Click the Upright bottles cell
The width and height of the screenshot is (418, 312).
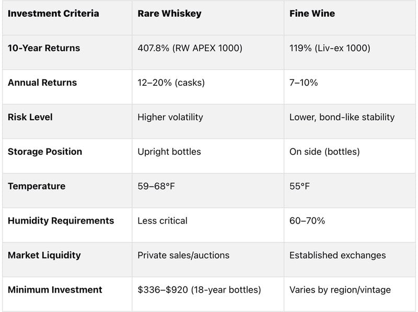[169, 152]
